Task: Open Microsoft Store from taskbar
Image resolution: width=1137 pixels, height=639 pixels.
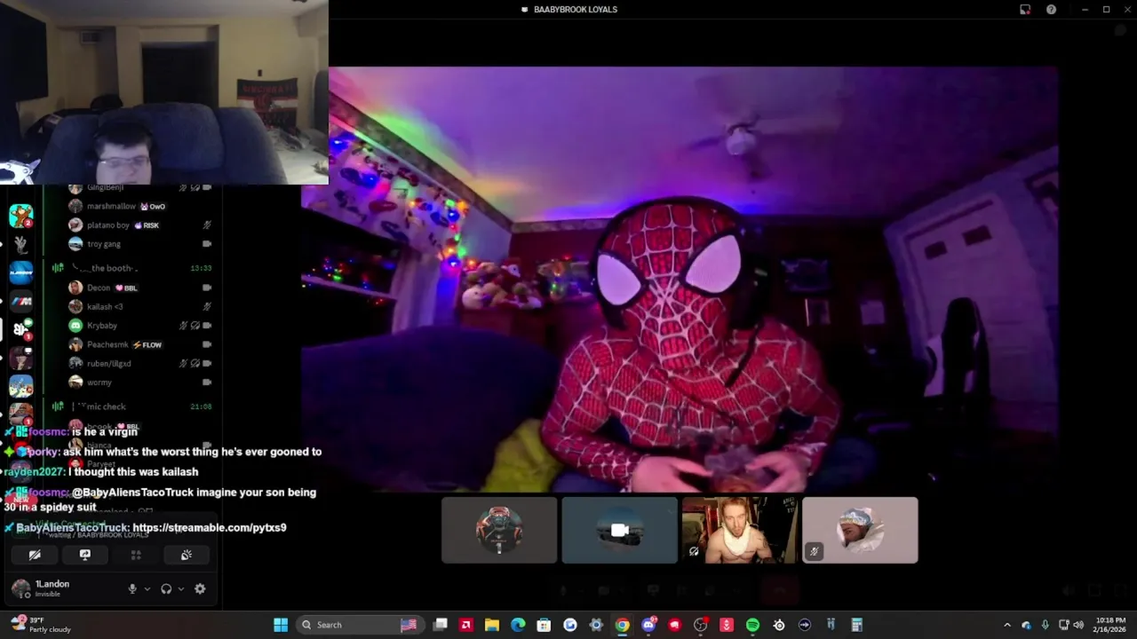Action: pyautogui.click(x=544, y=625)
